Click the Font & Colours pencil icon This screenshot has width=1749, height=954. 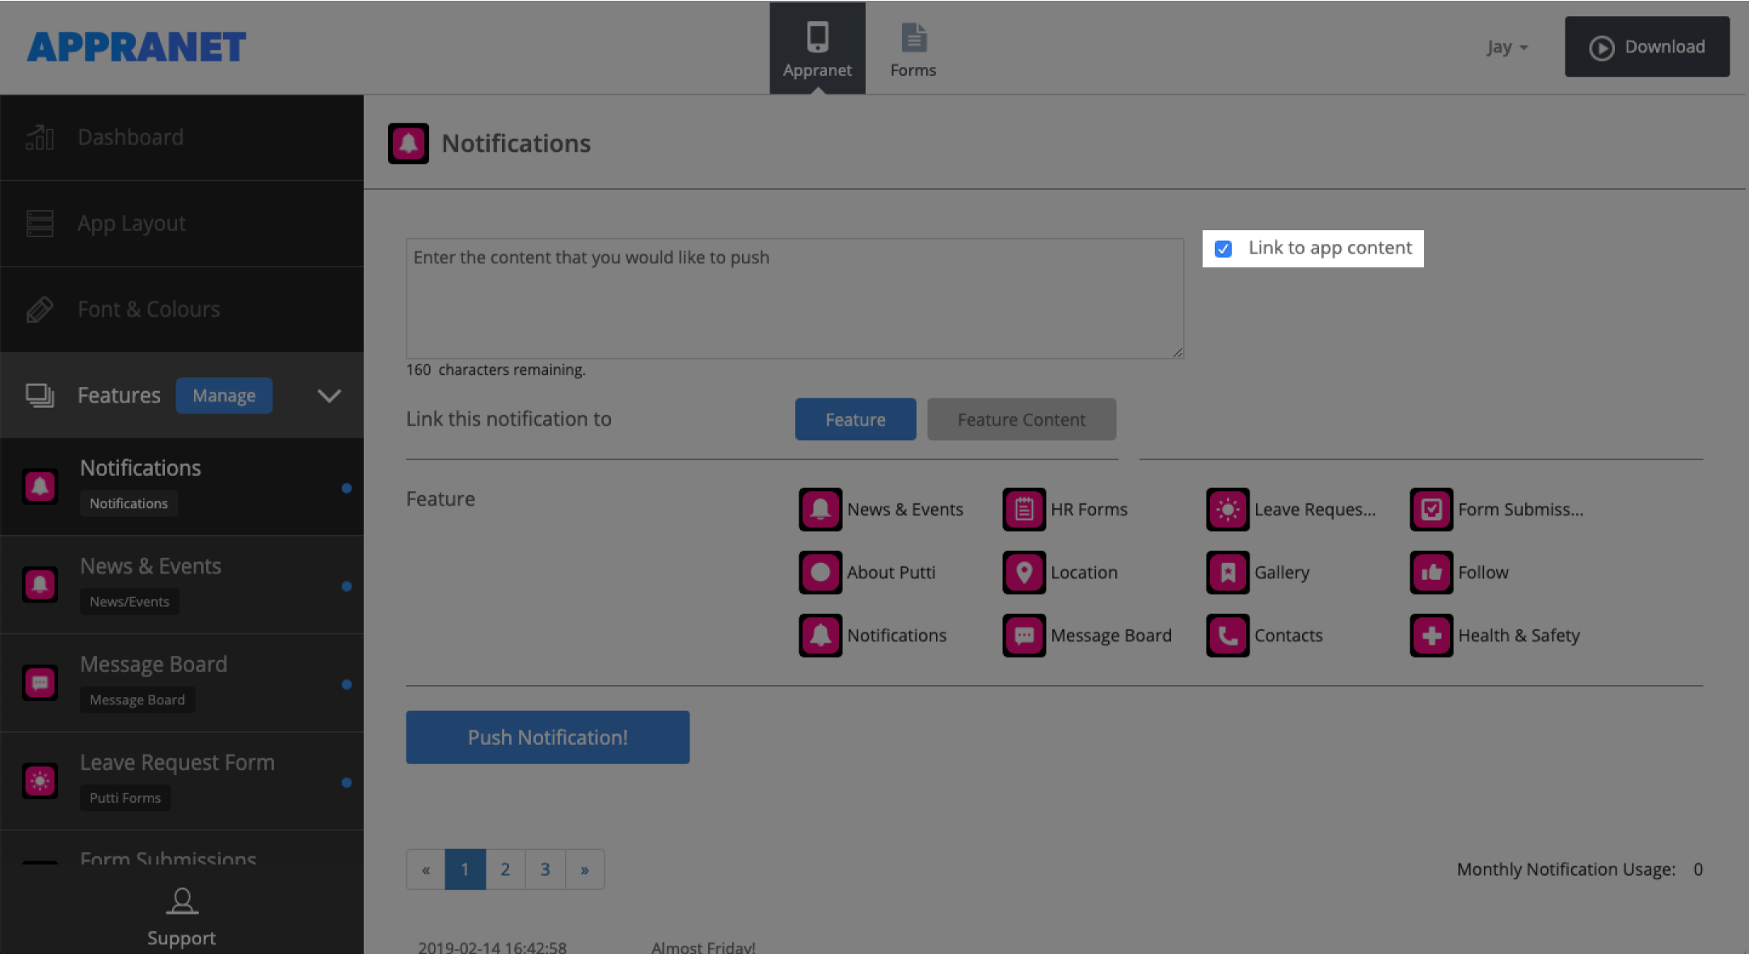(x=40, y=309)
